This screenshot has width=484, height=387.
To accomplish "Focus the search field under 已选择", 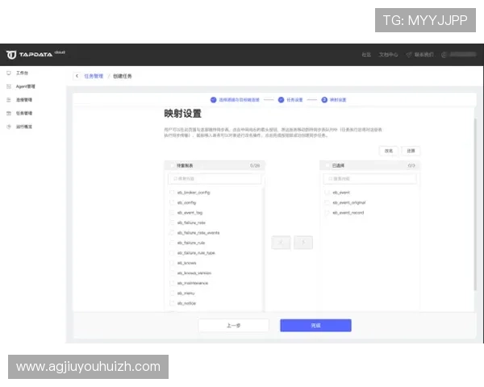I will coord(369,179).
